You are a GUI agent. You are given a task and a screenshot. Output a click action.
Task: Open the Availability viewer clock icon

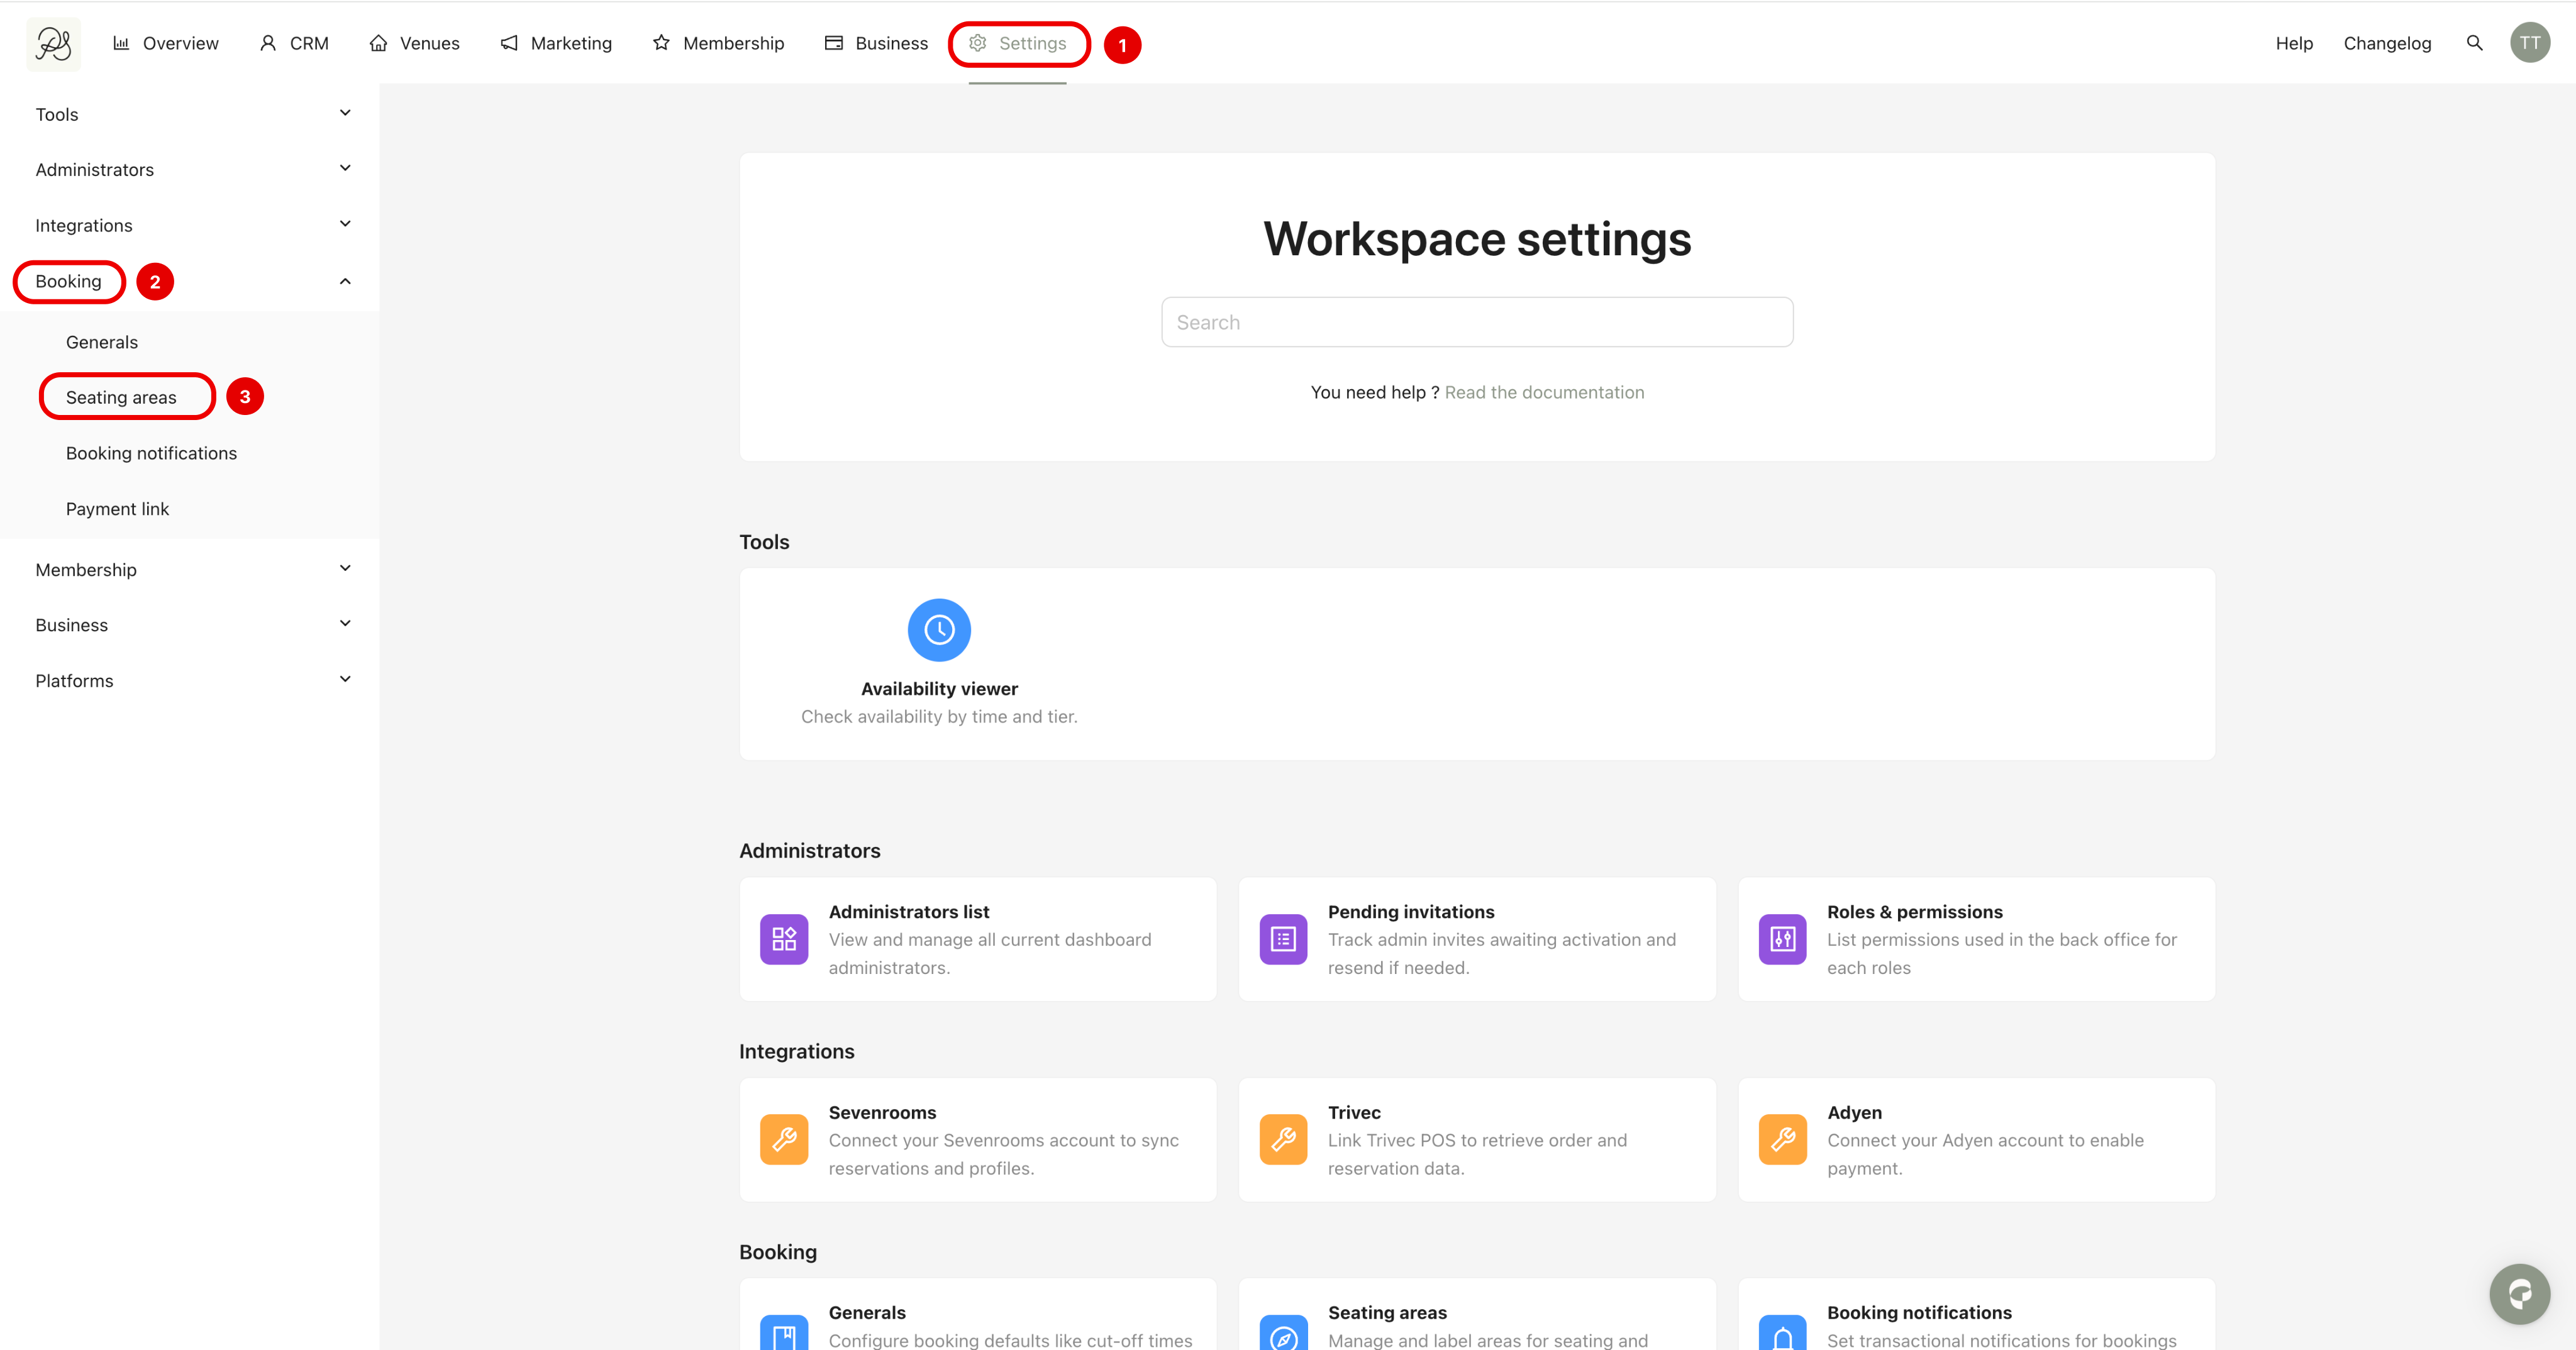tap(938, 630)
